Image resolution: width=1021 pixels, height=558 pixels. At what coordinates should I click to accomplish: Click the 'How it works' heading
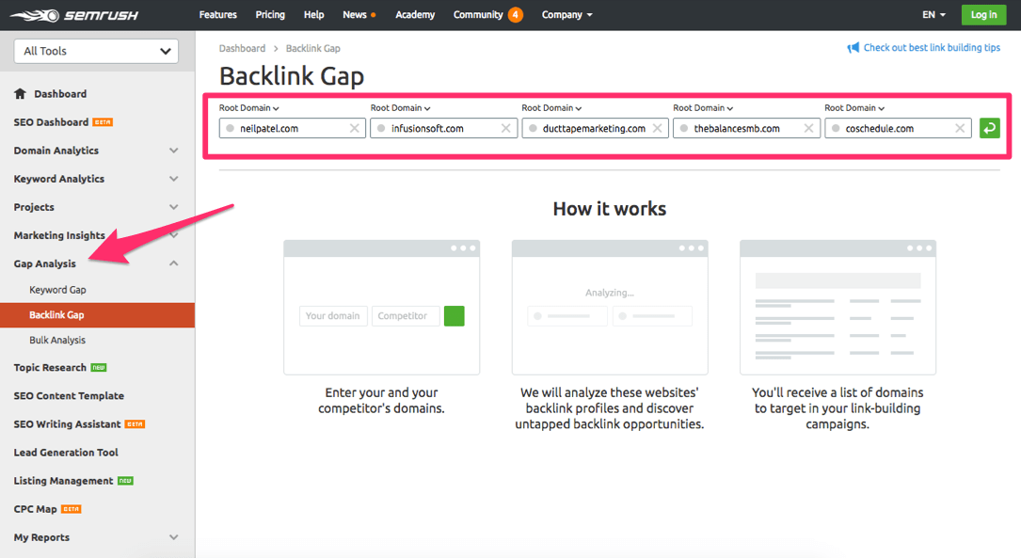click(x=610, y=208)
